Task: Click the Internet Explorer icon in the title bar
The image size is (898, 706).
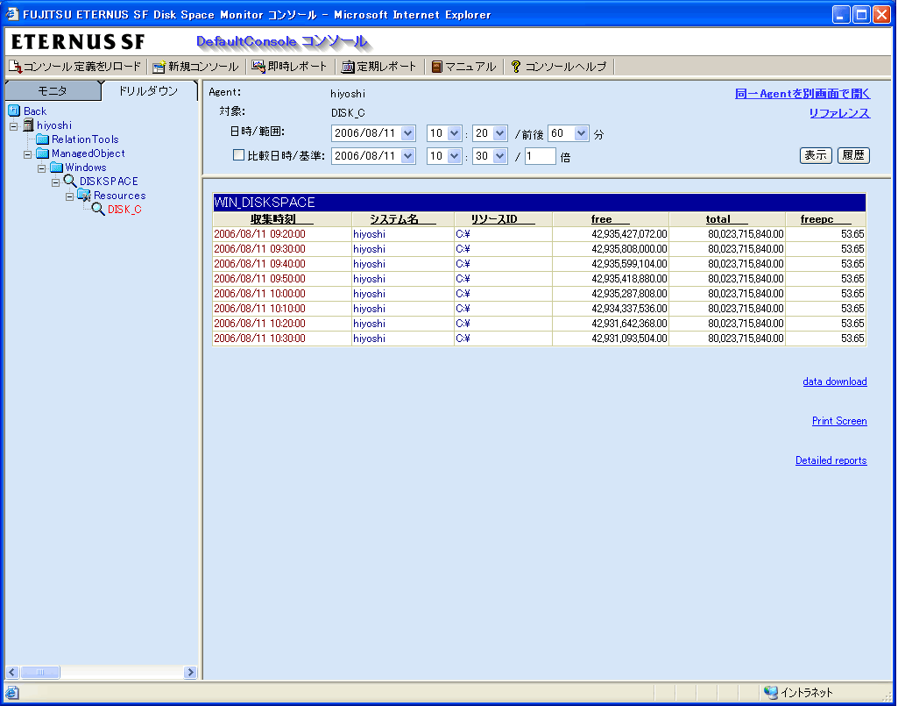Action: coord(12,14)
